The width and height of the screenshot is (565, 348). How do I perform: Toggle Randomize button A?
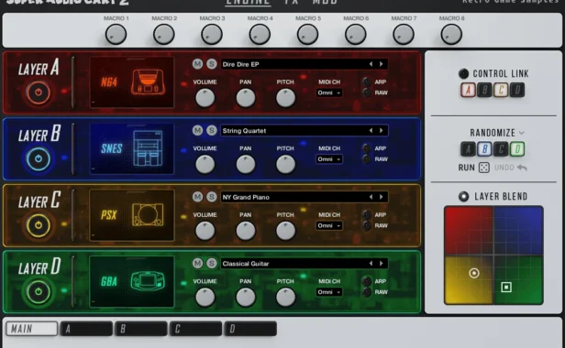tap(468, 149)
